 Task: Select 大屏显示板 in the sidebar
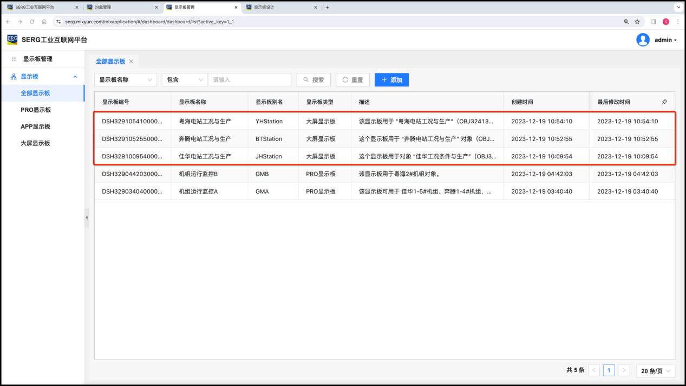coord(36,143)
